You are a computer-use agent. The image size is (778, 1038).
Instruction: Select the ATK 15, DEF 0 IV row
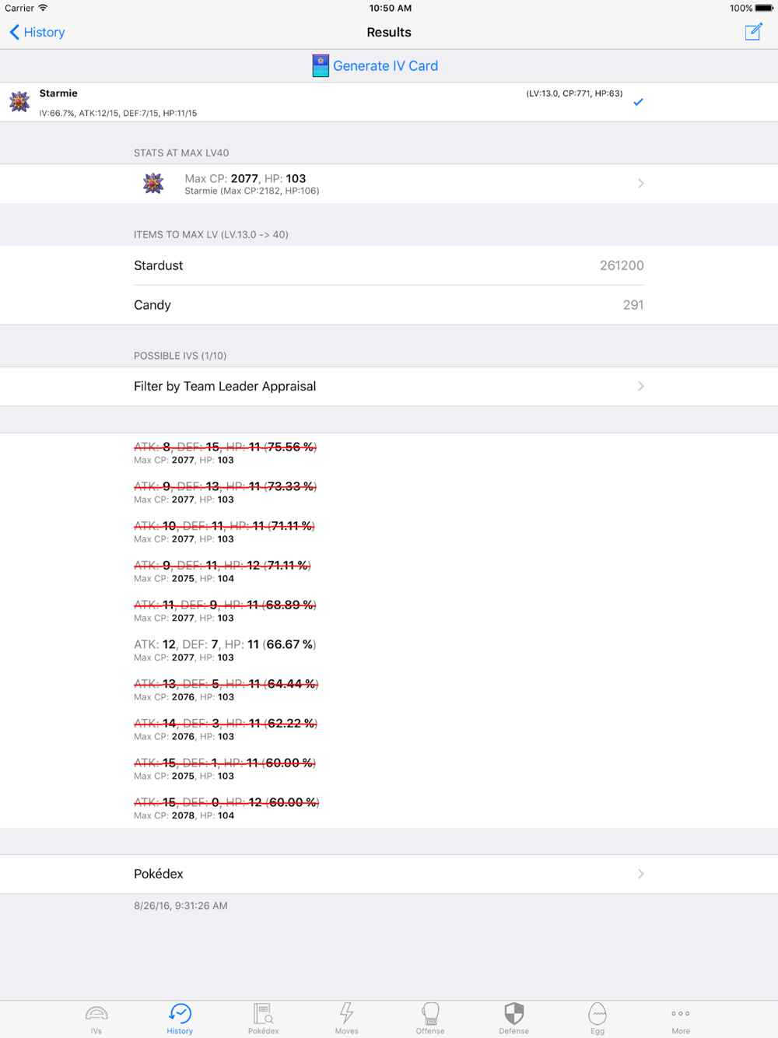389,808
